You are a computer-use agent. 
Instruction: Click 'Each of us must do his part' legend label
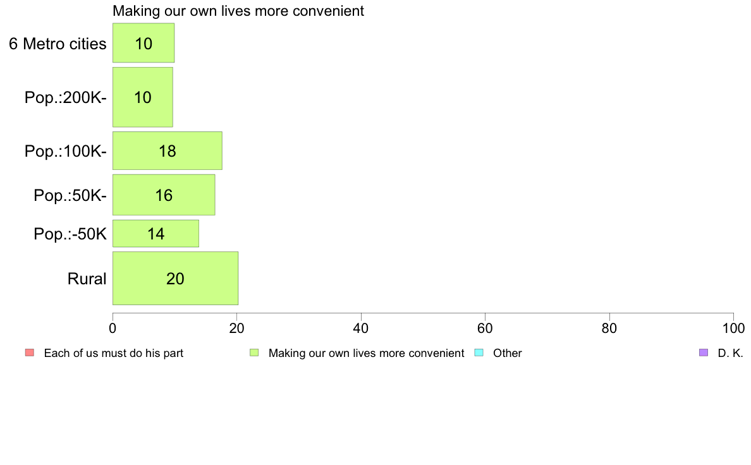pyautogui.click(x=114, y=353)
